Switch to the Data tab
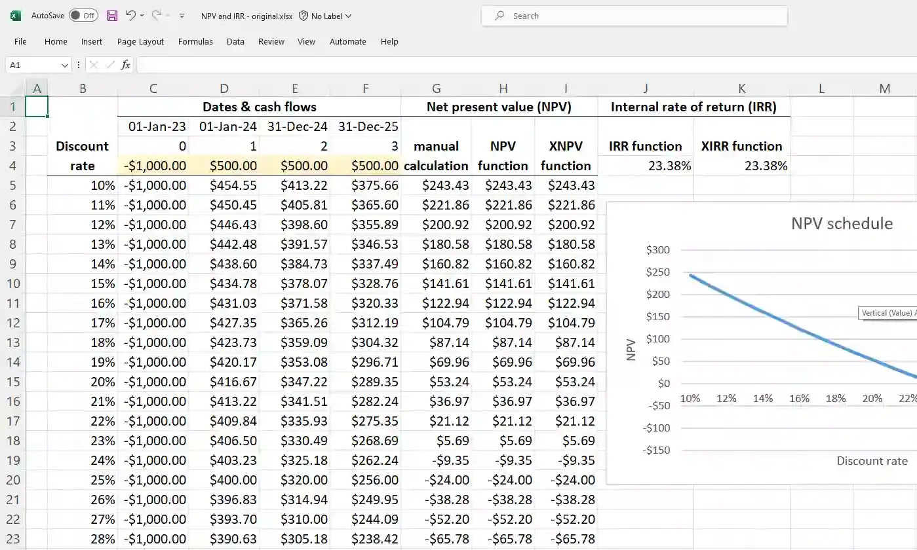Screen dimensions: 917x550 pos(235,41)
